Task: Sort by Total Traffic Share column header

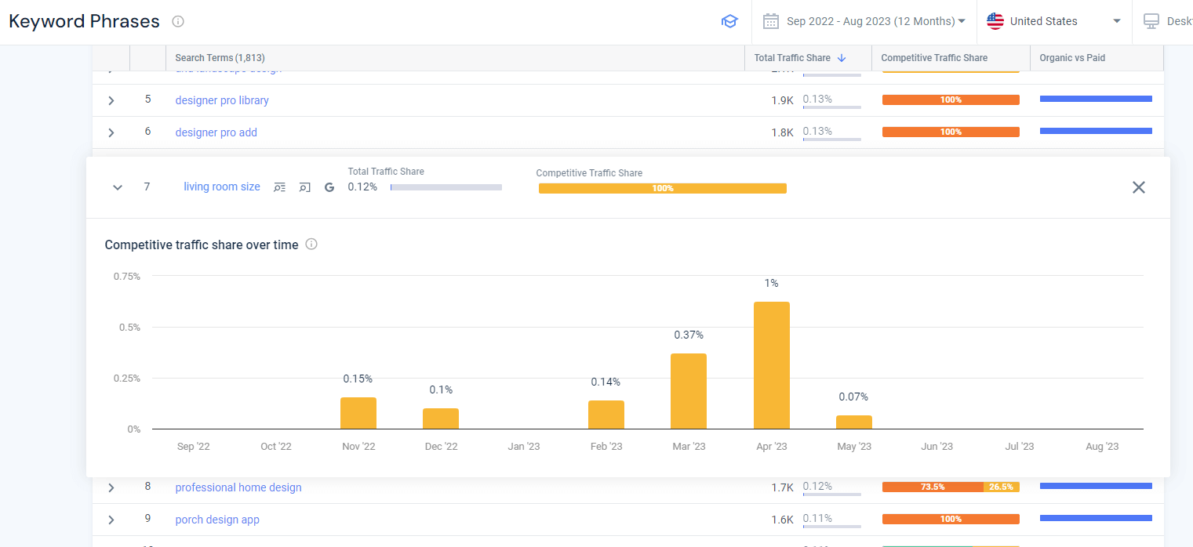Action: pos(792,58)
